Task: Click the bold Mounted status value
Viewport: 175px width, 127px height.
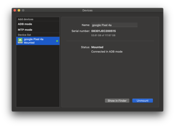Action: 97,47
